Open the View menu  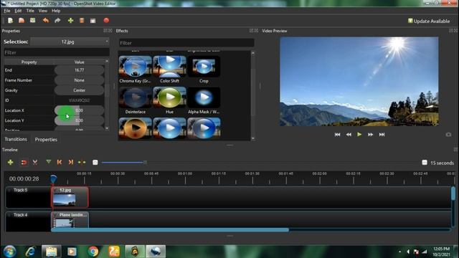click(43, 11)
